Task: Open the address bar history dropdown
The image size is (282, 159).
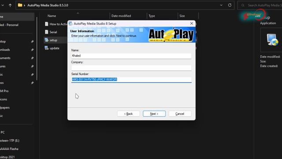Action: [x=221, y=5]
